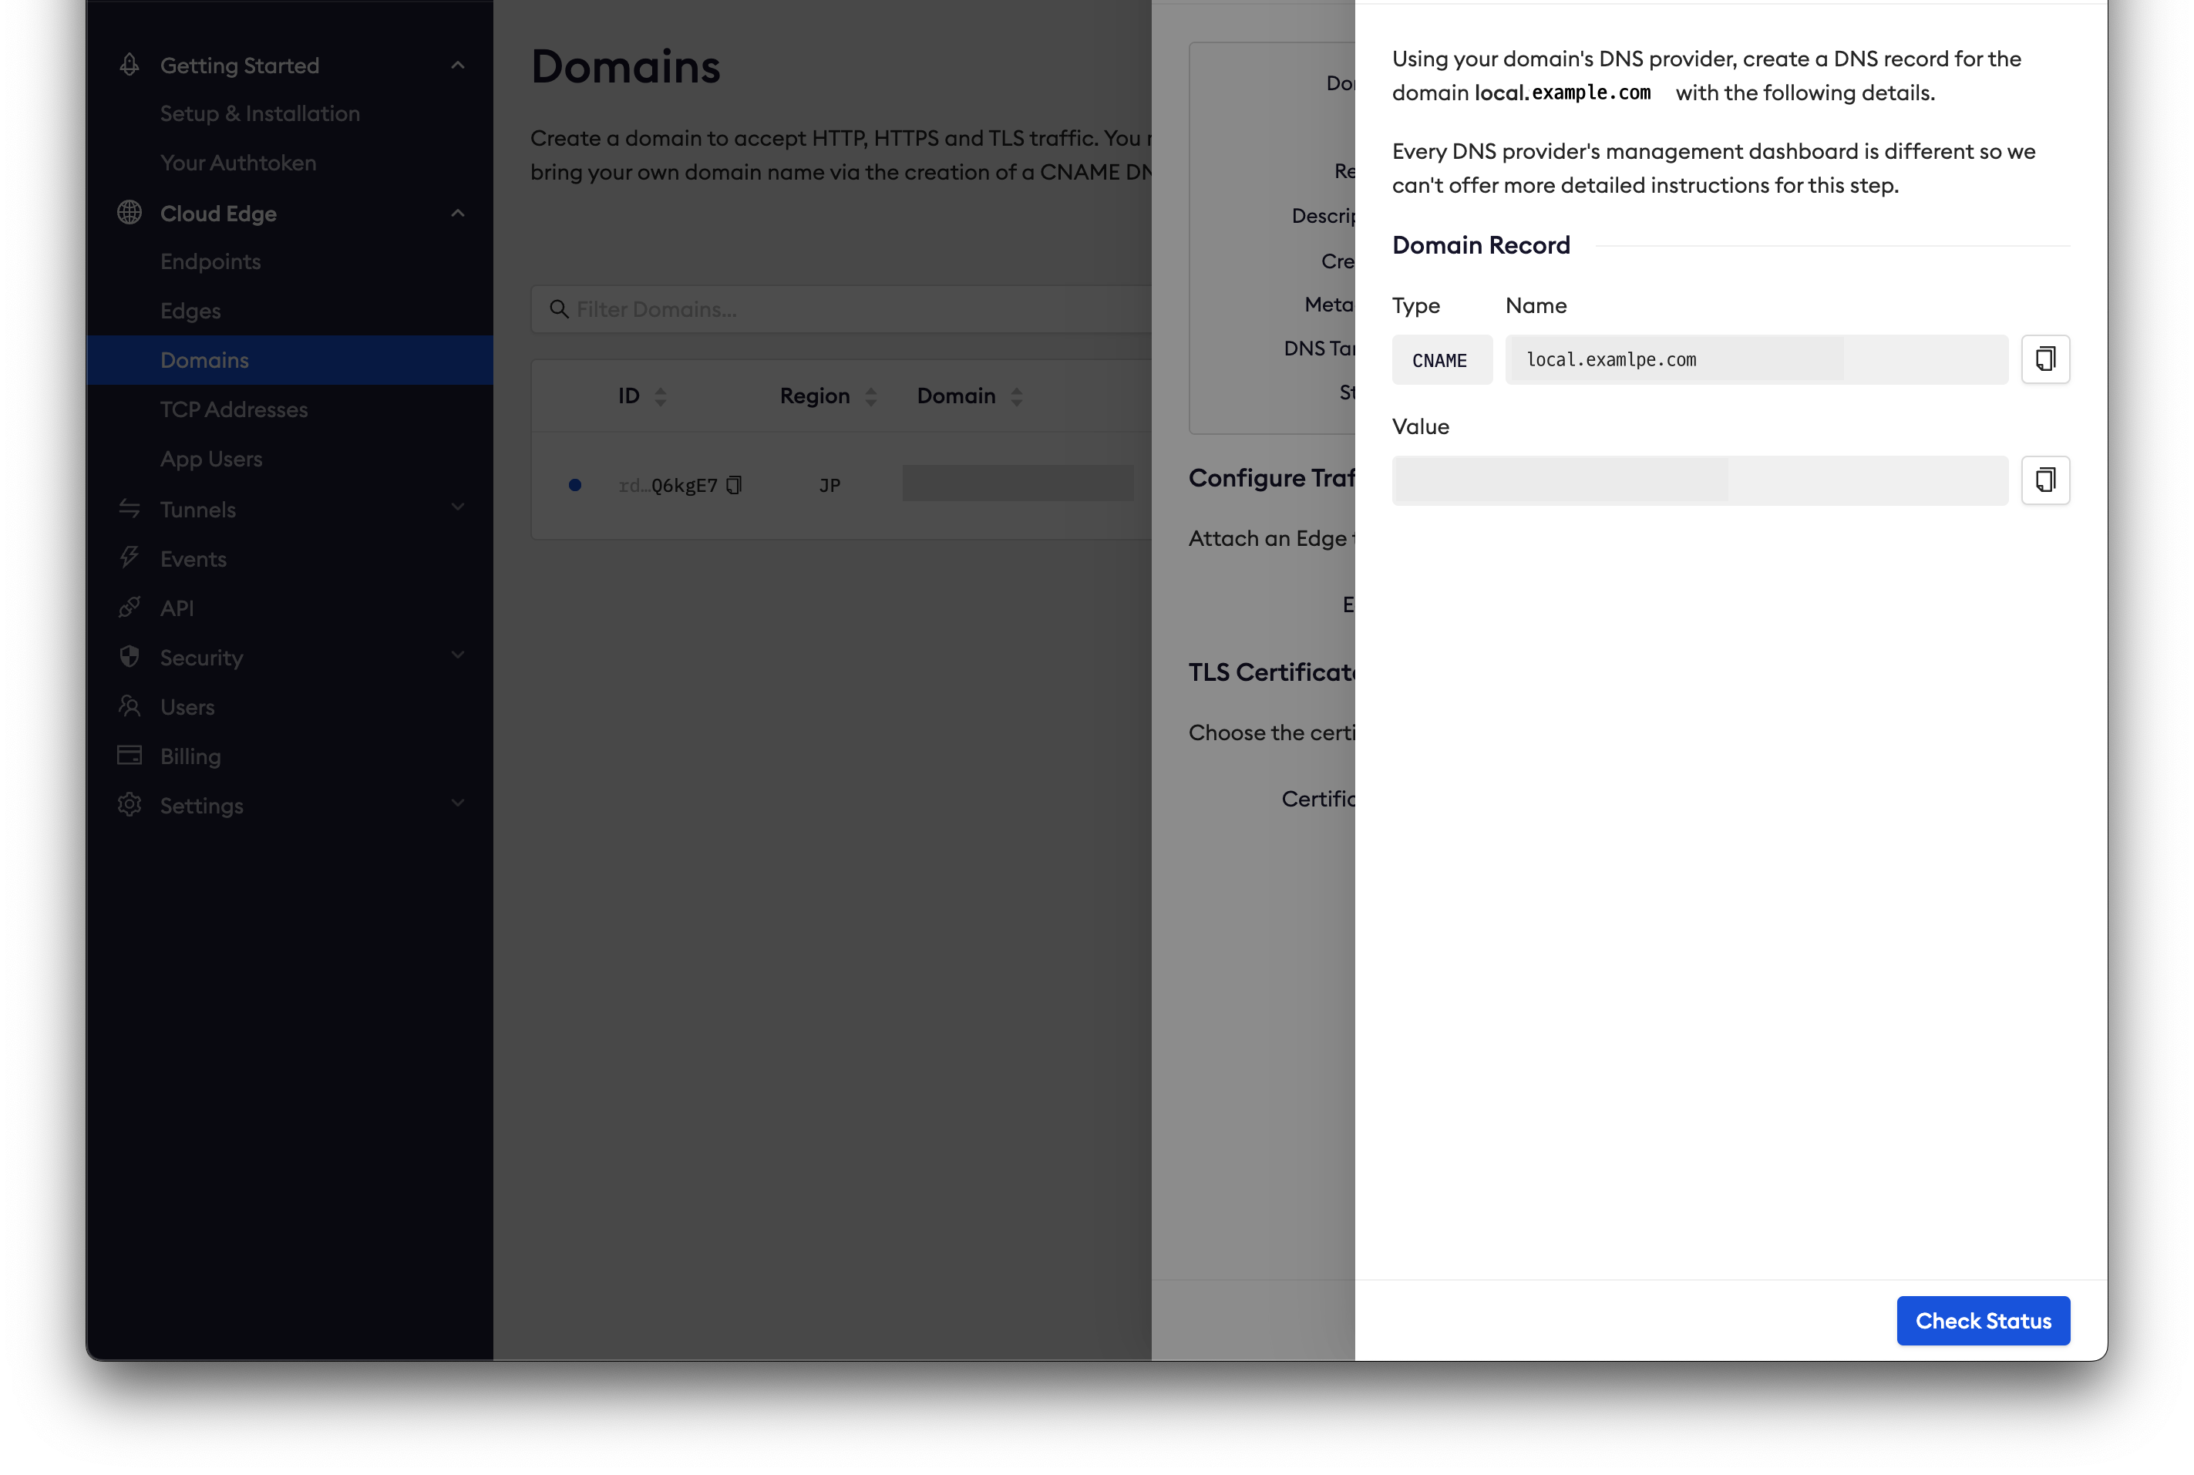Click the Security shield icon
This screenshot has width=2194, height=1475.
[x=130, y=657]
